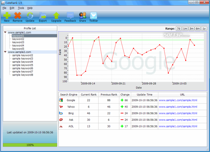This screenshot has height=152, width=210.
Task: Select keyword2 in the profile list
Action: point(18,39)
